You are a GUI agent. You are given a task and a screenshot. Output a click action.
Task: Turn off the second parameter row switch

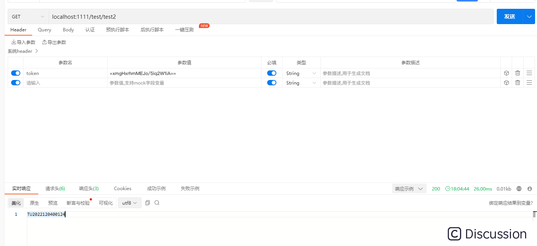click(x=15, y=82)
